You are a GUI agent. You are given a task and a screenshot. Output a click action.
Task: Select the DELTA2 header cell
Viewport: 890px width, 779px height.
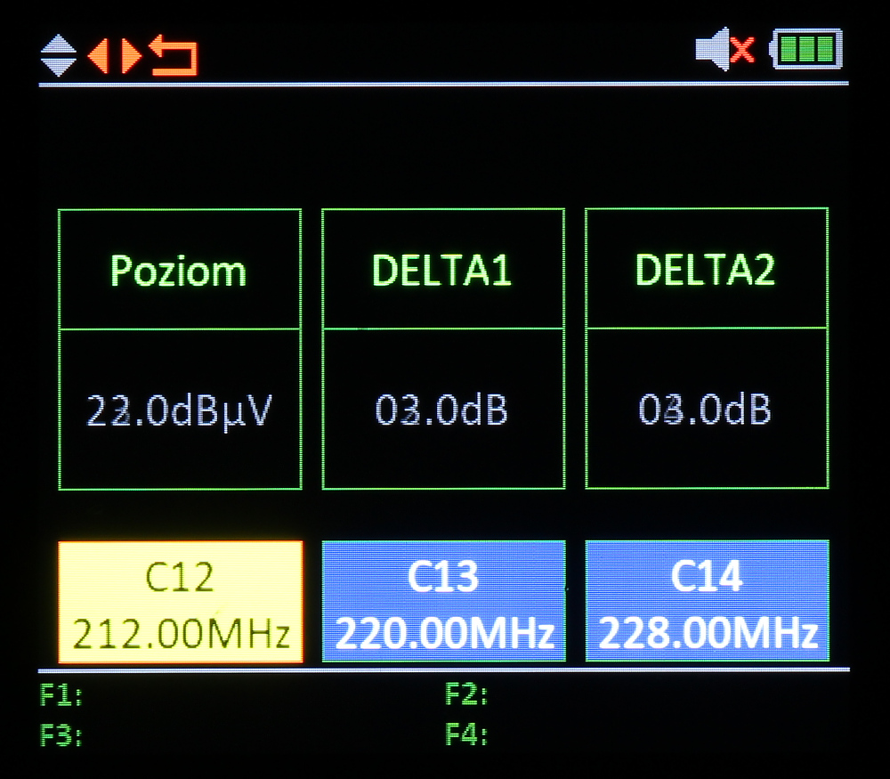click(x=706, y=270)
